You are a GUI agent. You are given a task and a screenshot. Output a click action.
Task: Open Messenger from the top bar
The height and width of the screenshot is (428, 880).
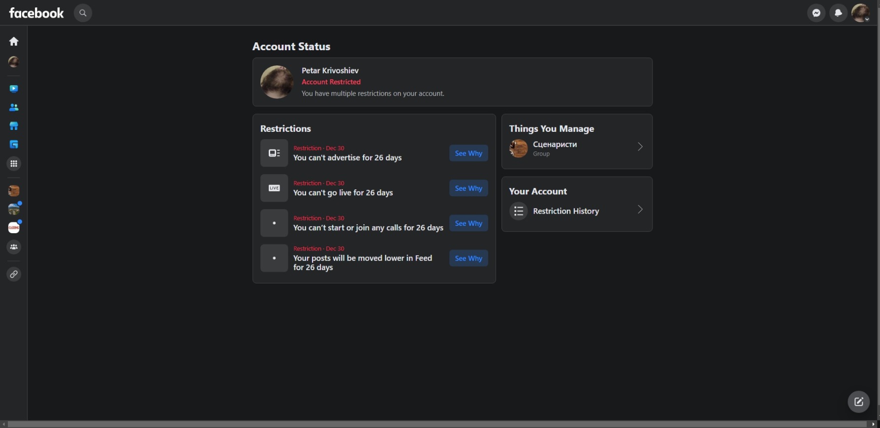point(817,13)
